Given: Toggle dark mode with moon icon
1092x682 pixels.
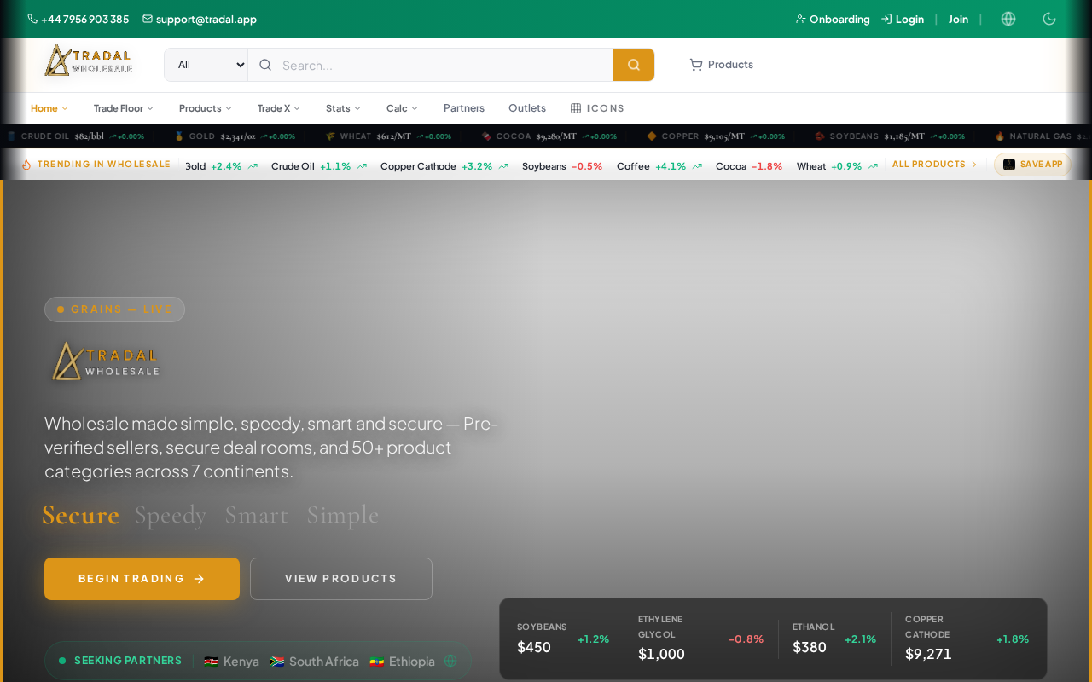Looking at the screenshot, I should [x=1049, y=19].
